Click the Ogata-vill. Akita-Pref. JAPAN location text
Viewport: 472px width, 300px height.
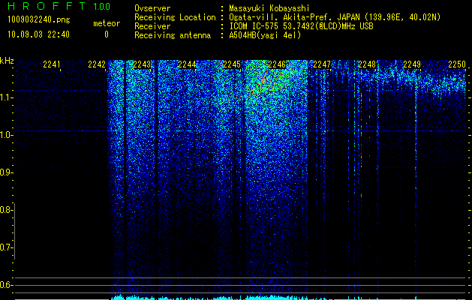click(335, 17)
